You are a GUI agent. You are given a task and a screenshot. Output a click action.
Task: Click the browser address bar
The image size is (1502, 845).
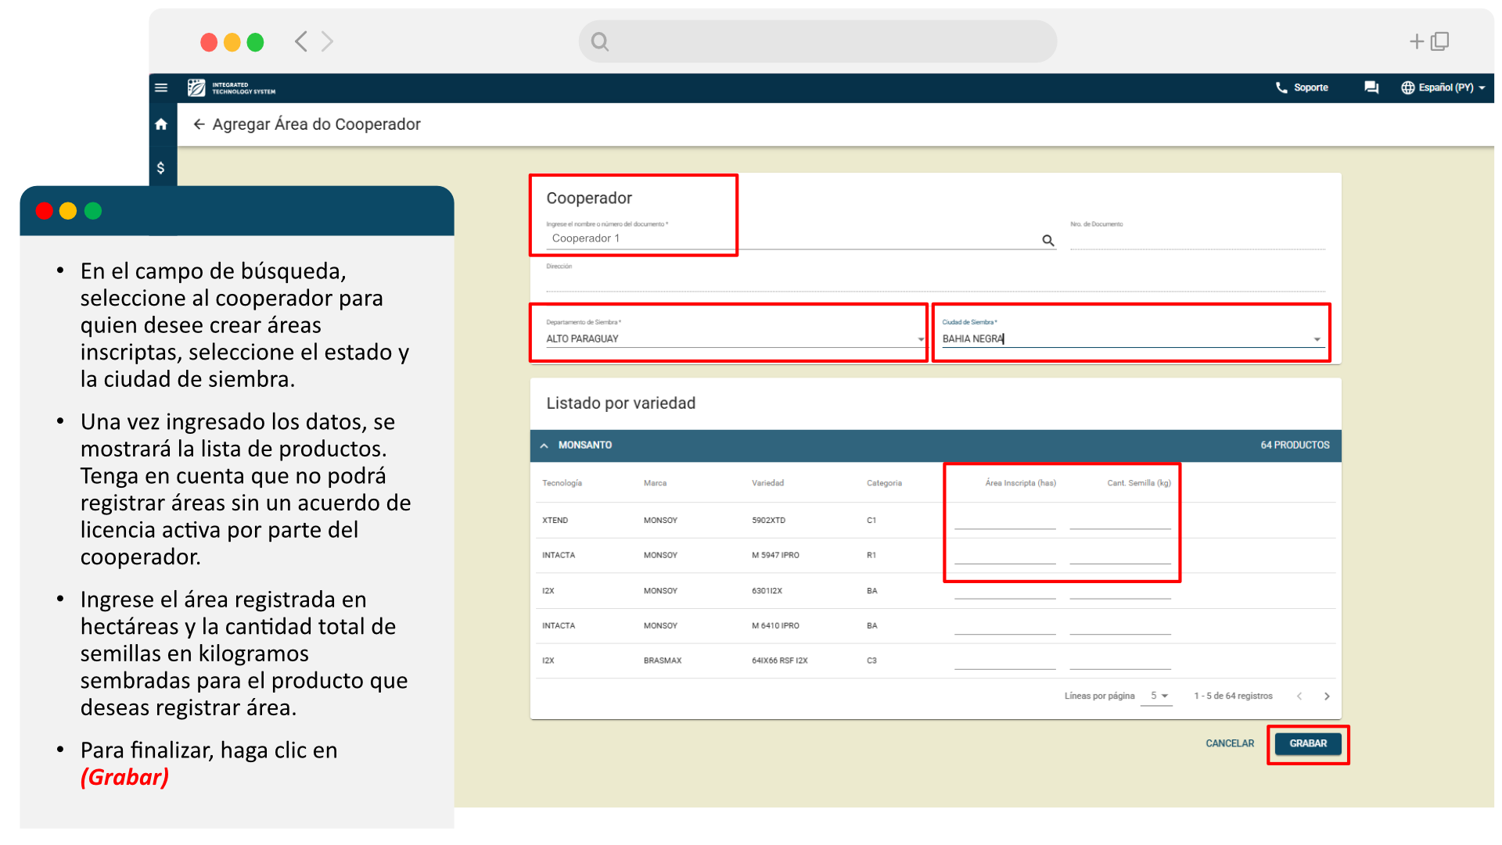817,41
